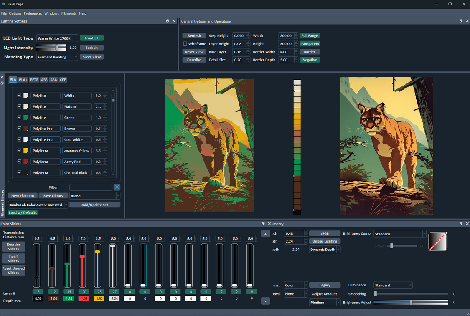The height and width of the screenshot is (316, 470).
Task: Click the PolyTerra Savannah Yellow color swatch
Action: click(26, 151)
